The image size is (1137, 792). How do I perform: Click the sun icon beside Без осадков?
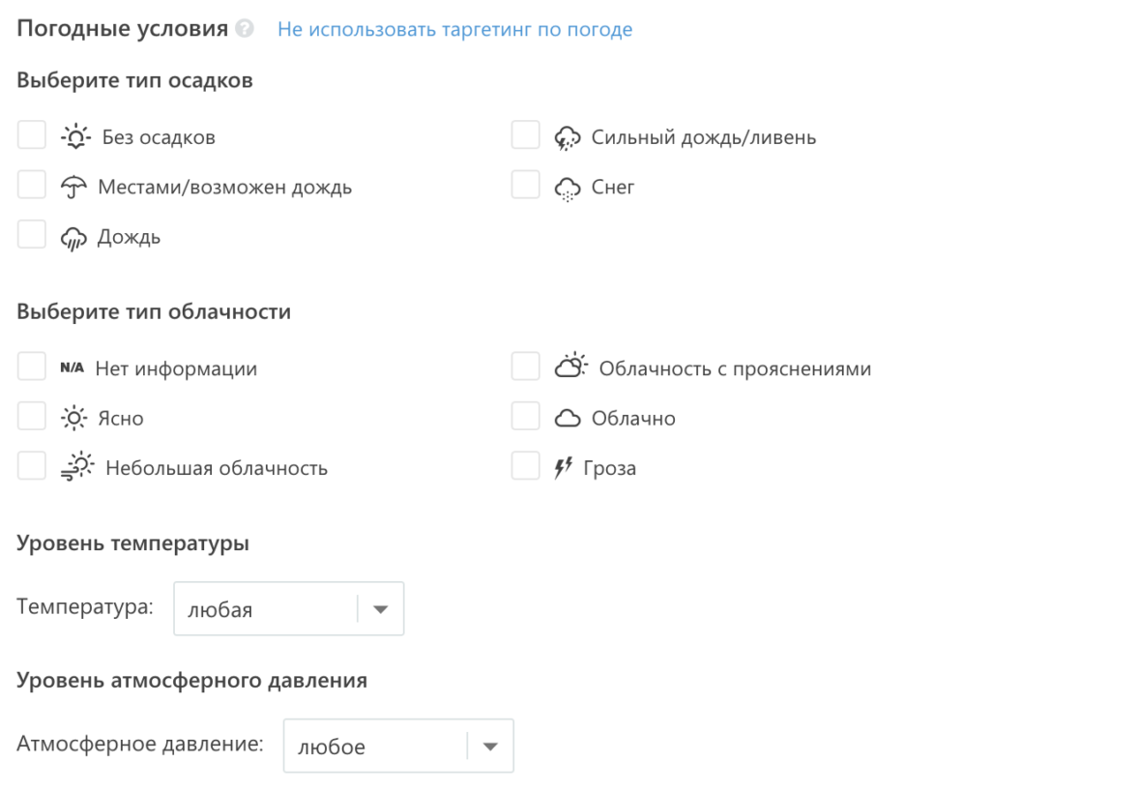tap(73, 137)
